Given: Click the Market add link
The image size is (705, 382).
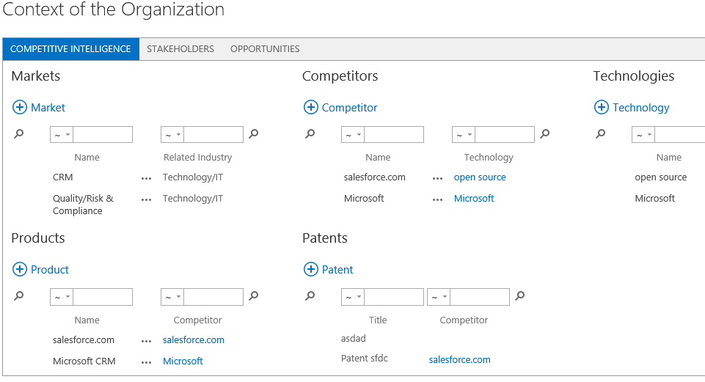Looking at the screenshot, I should coord(48,107).
